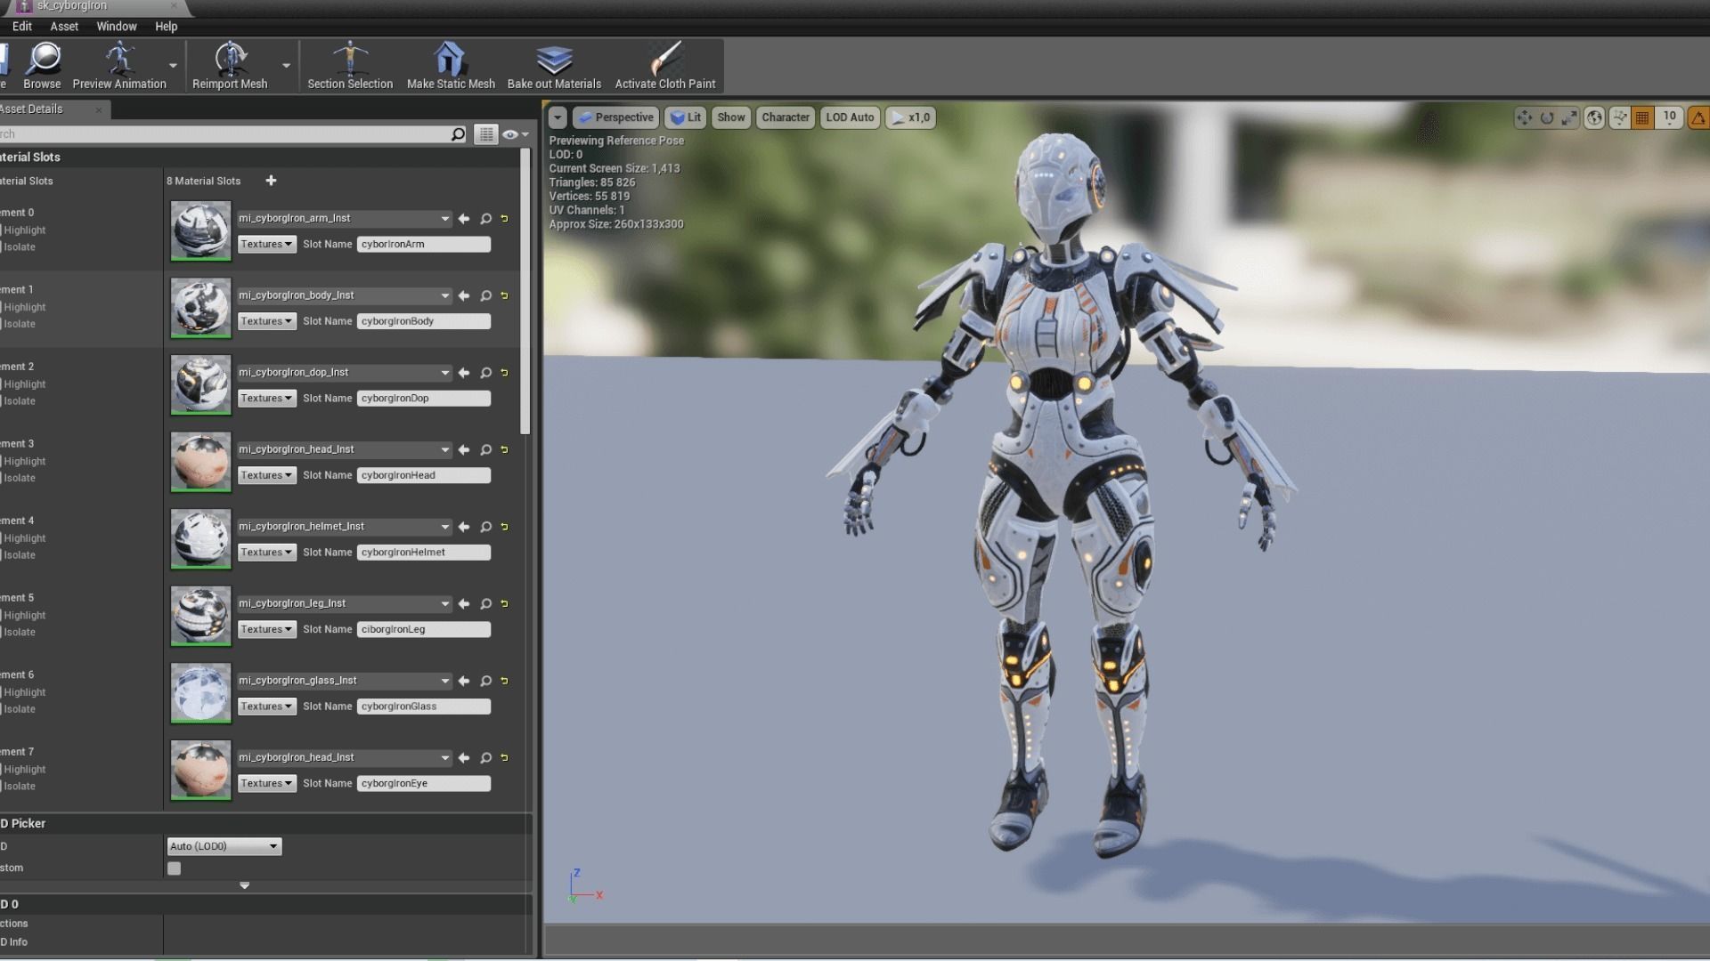Toggle grid snapping in the viewport

pos(1642,117)
